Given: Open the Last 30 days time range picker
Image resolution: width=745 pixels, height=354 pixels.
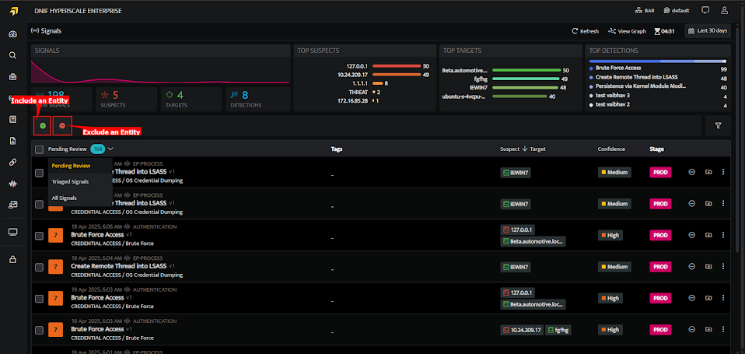Looking at the screenshot, I should pyautogui.click(x=708, y=31).
